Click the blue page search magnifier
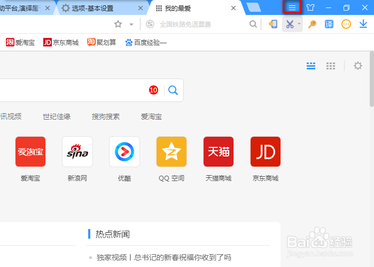The height and width of the screenshot is (267, 374). pyautogui.click(x=173, y=90)
